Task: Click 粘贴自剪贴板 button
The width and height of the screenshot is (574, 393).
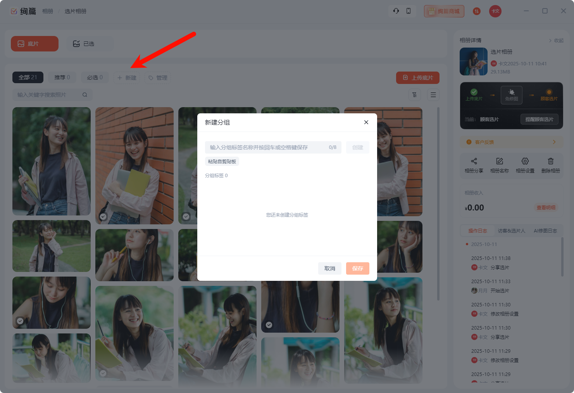Action: coord(222,162)
